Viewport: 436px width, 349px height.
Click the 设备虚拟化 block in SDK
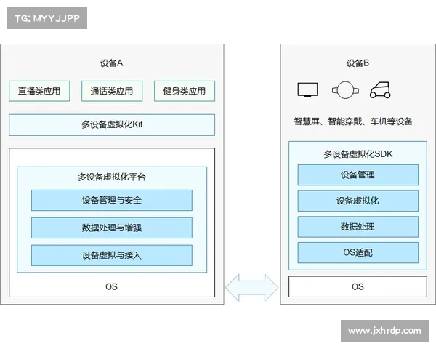(x=358, y=201)
